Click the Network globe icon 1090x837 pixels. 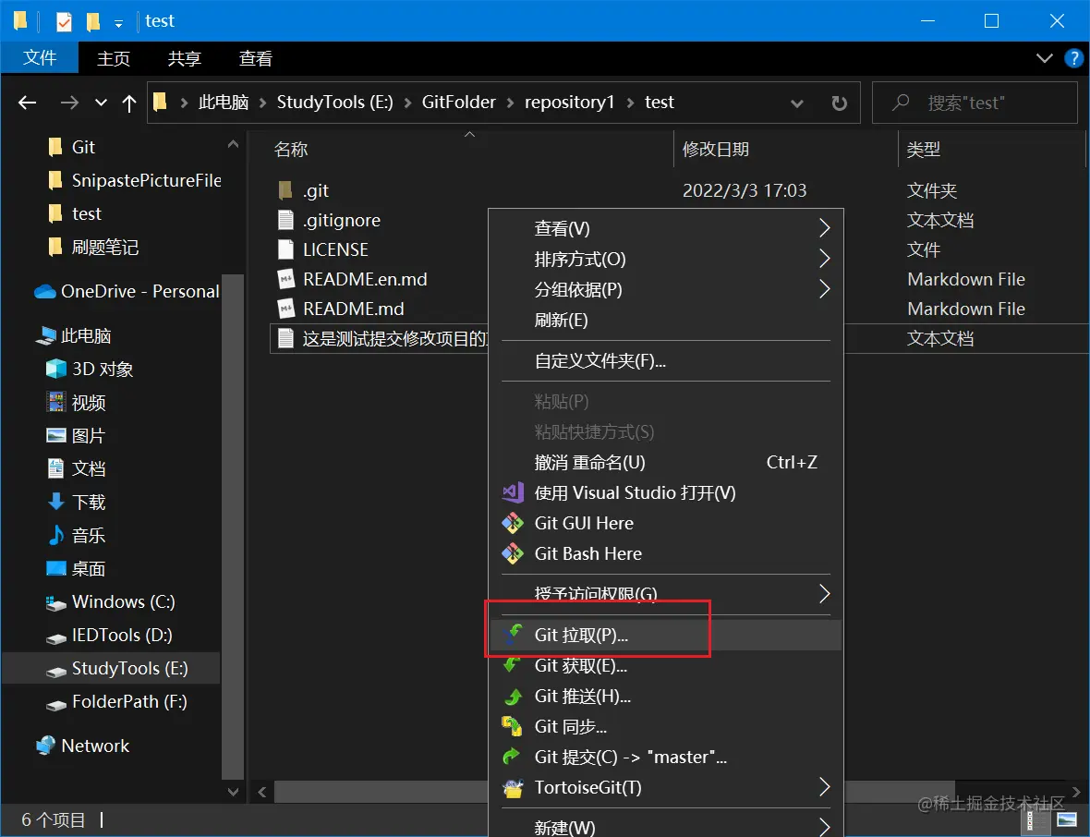pyautogui.click(x=45, y=746)
